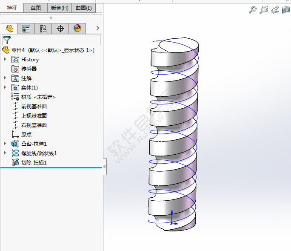
Task: Click the 右视基准面 plane icon
Action: (15, 125)
